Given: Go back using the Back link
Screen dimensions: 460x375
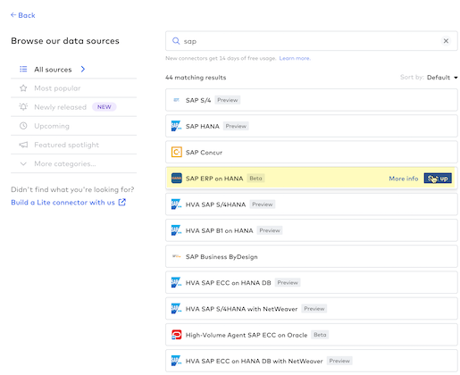Looking at the screenshot, I should 22,15.
